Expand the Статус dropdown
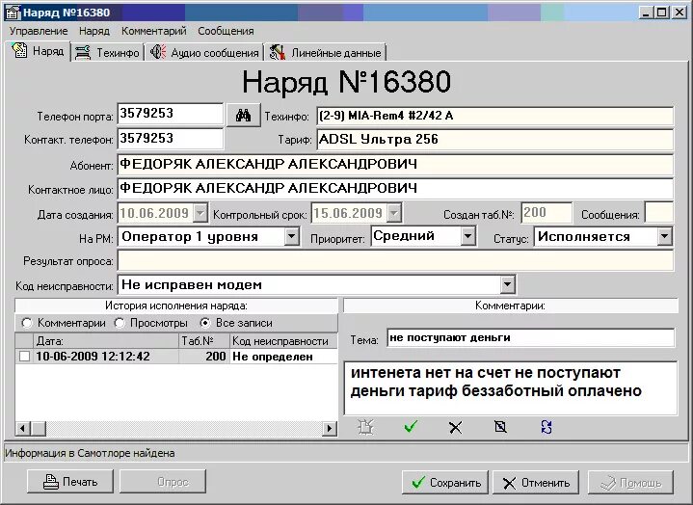Image resolution: width=693 pixels, height=505 pixels. [x=664, y=236]
